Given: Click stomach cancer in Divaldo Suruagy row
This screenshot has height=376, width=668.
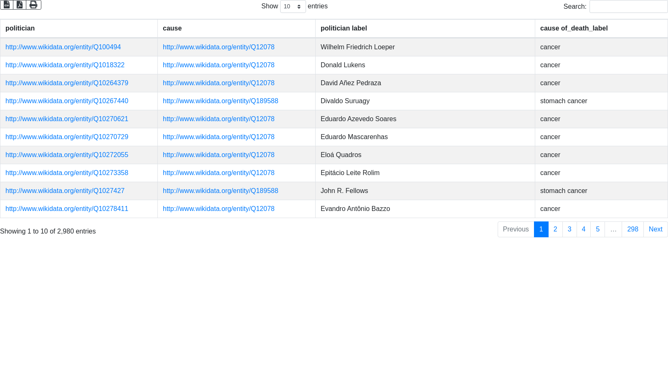Looking at the screenshot, I should [x=564, y=101].
